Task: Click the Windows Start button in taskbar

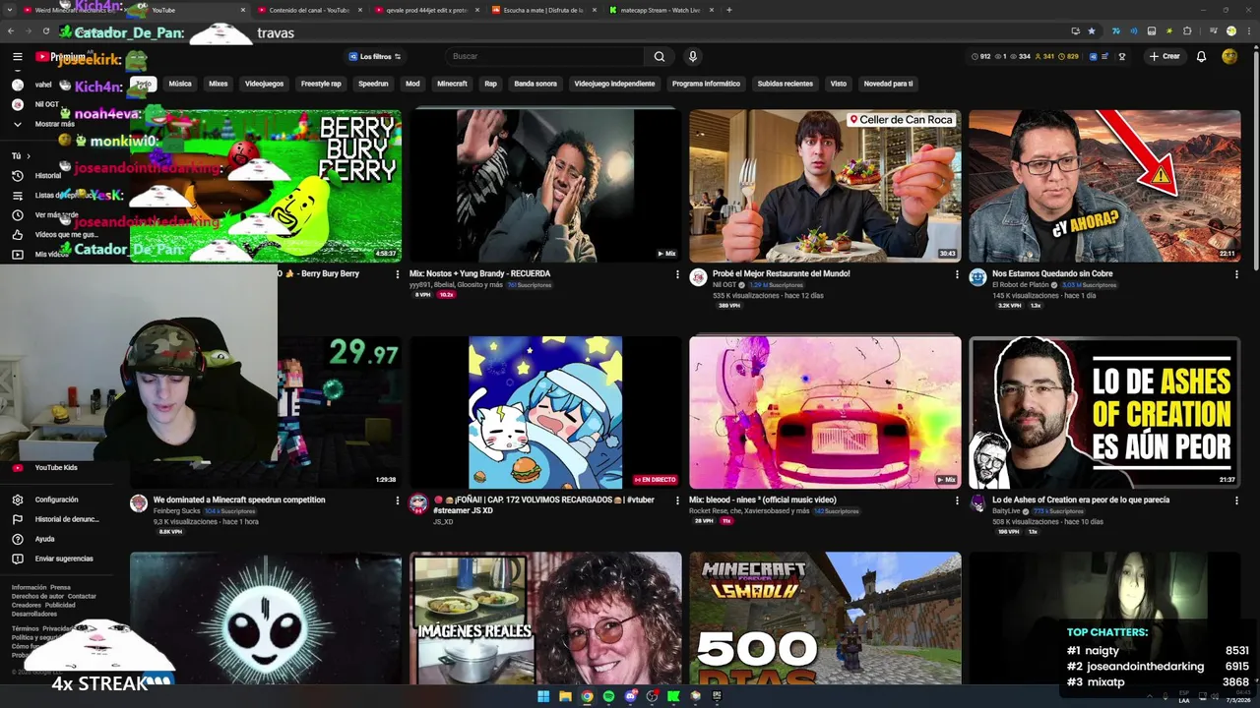Action: coord(543,696)
